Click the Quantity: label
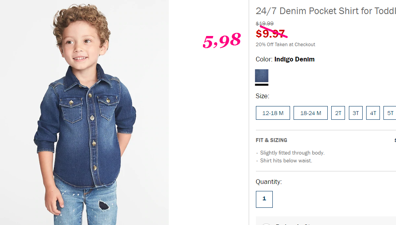Viewport: 396px width, 225px height. point(269,182)
